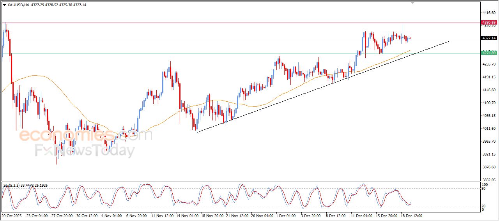Click the FxNewsToday watermark text

[x=85, y=150]
